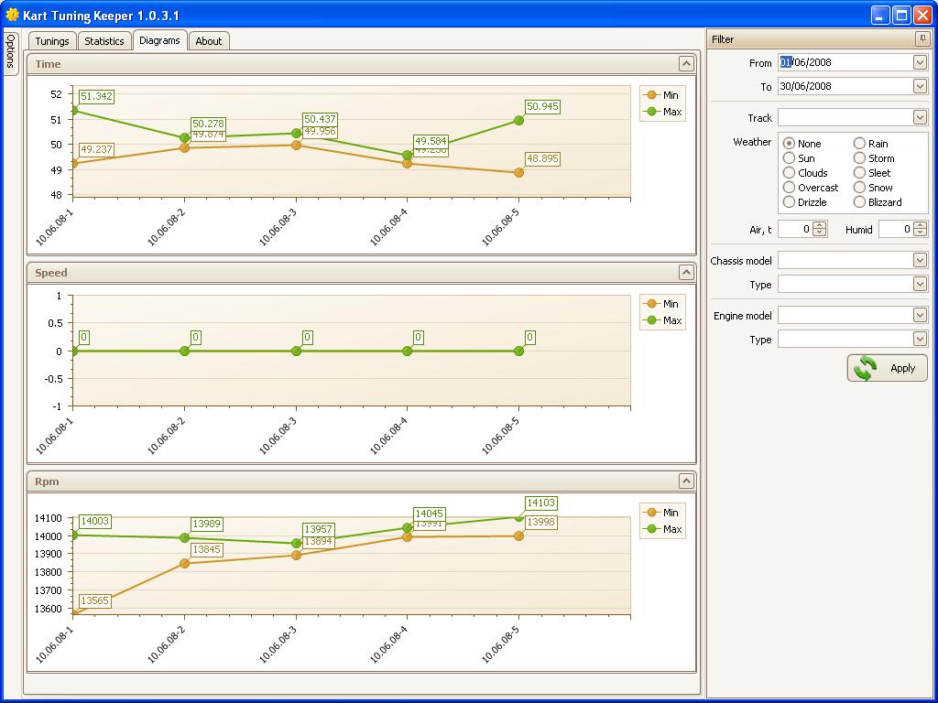
Task: Switch to the Statistics tab
Action: pyautogui.click(x=104, y=41)
